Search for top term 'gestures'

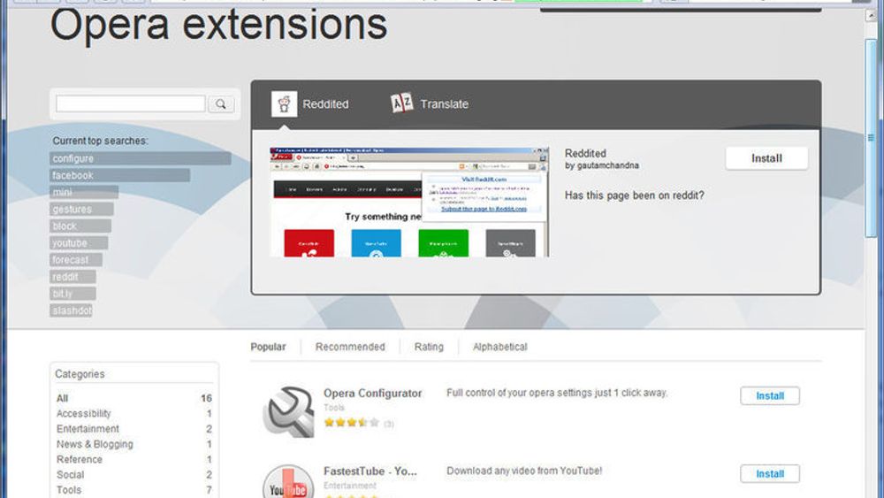pyautogui.click(x=81, y=210)
